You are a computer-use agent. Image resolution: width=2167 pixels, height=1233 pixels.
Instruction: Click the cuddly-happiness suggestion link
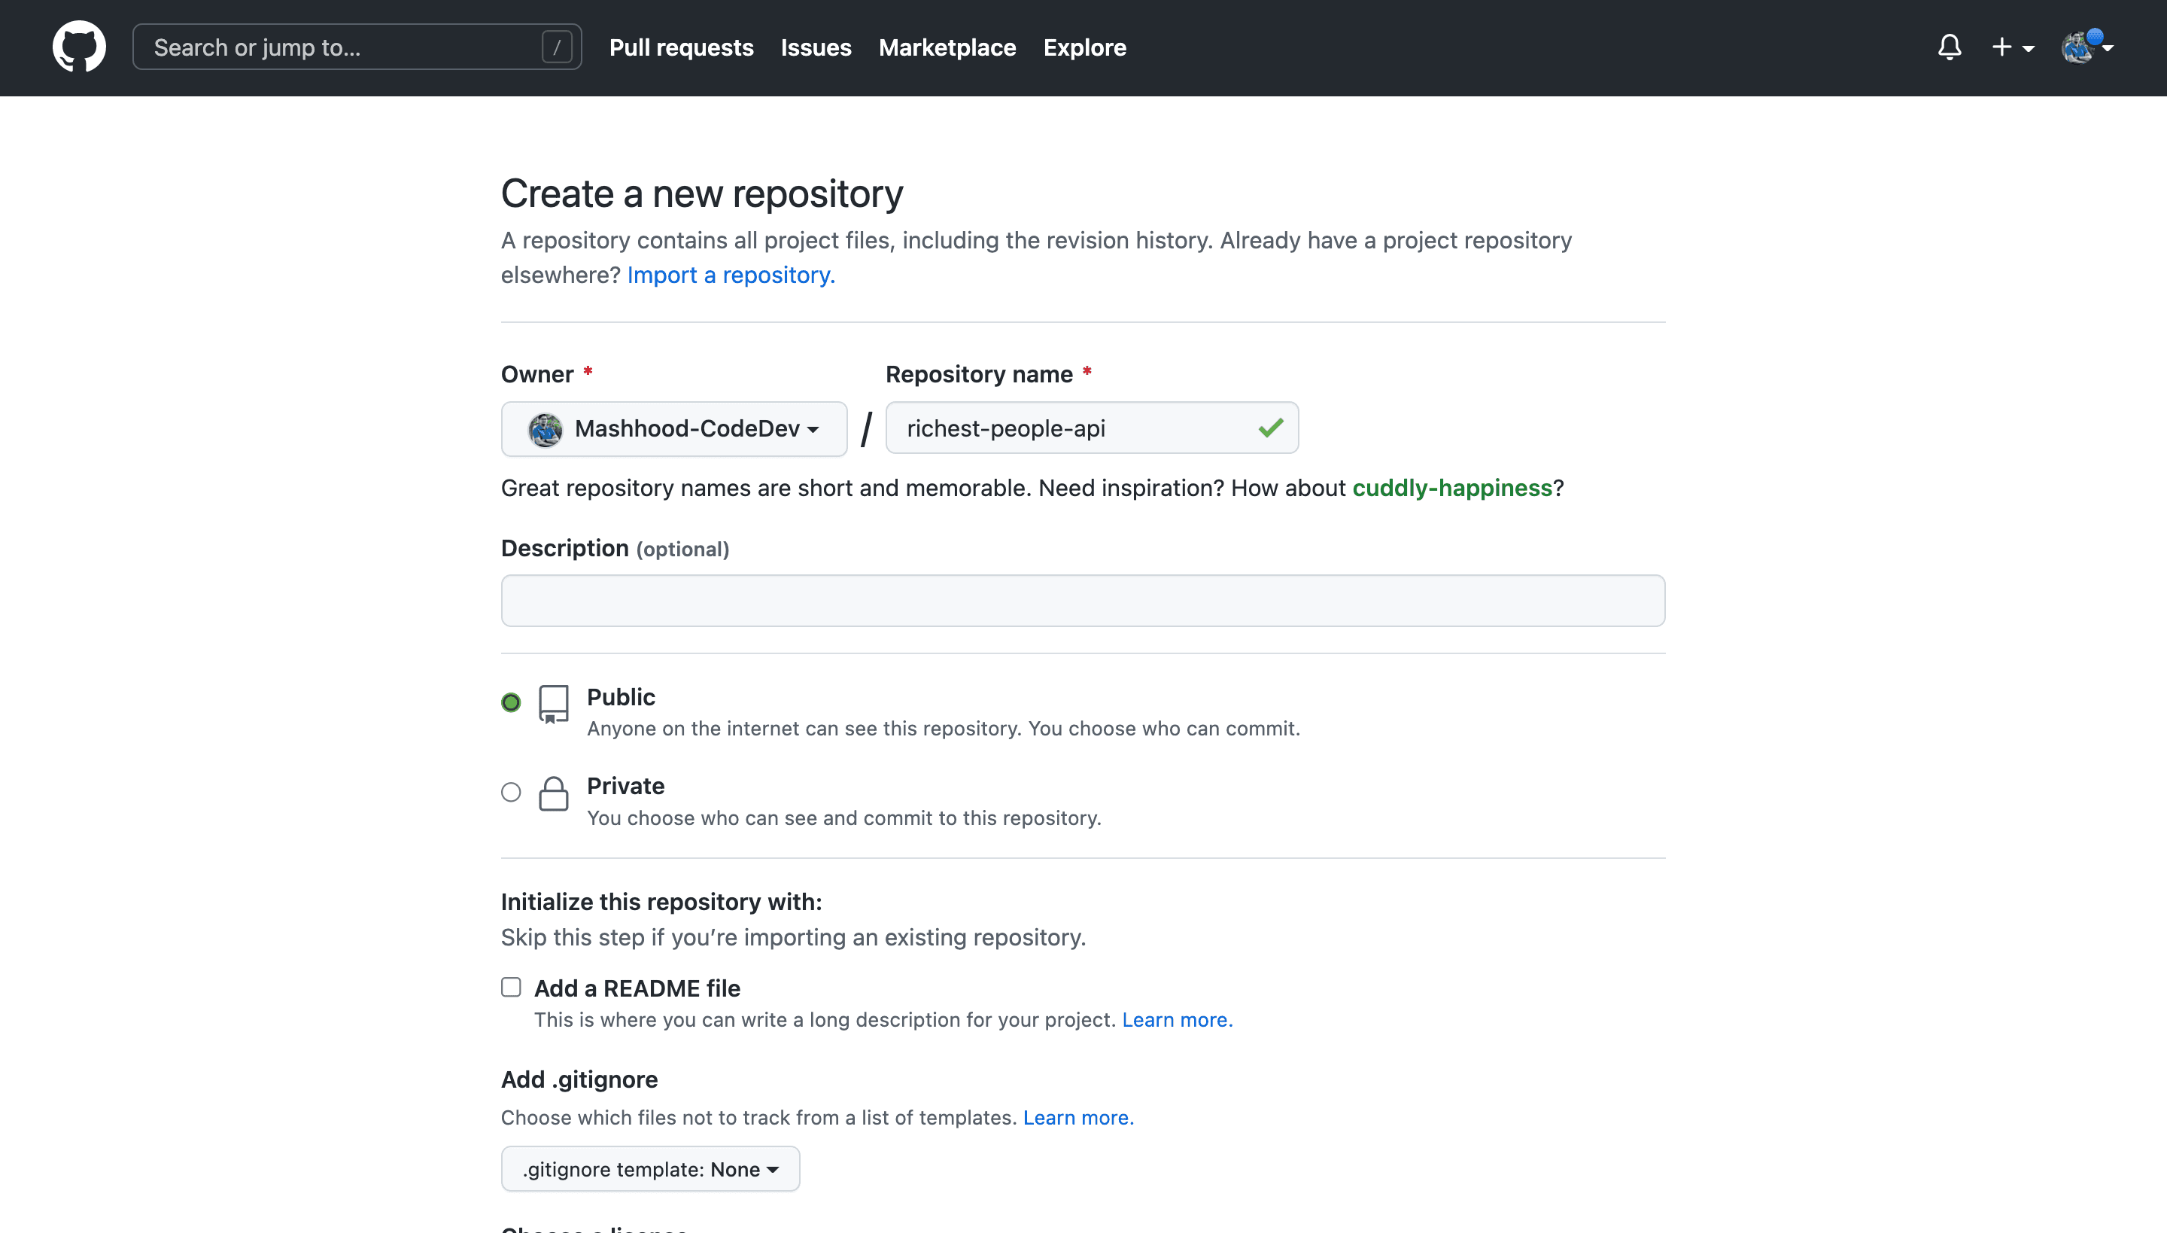tap(1451, 487)
